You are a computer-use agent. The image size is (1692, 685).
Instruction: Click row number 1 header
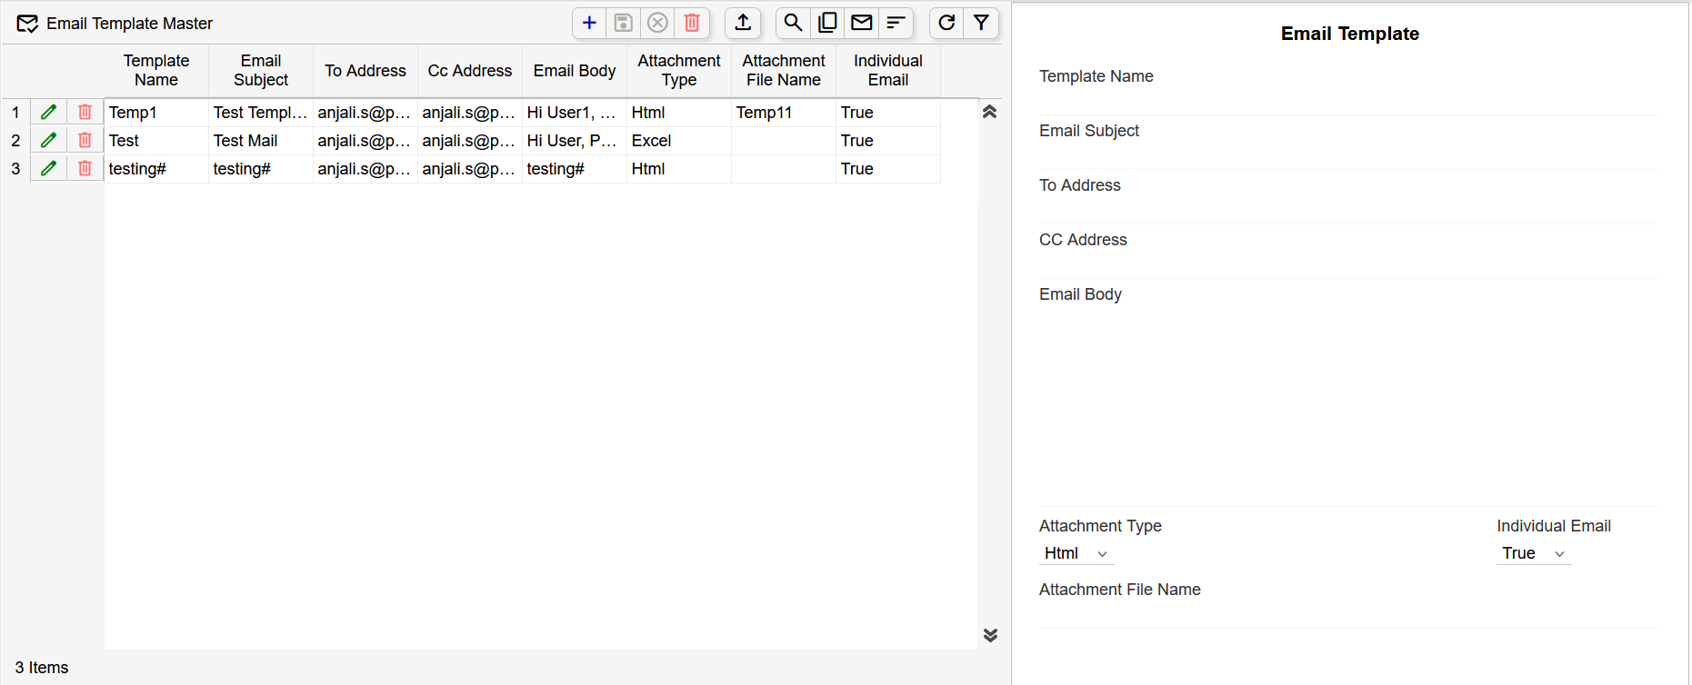(15, 113)
